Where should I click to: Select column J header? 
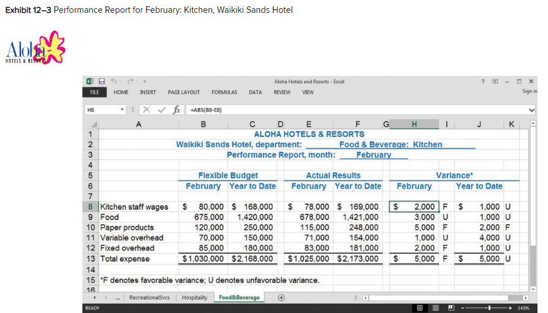click(479, 124)
